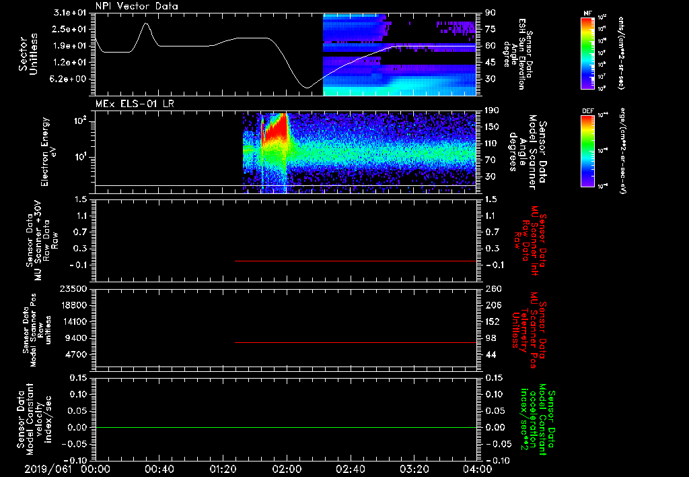Click the "2019/061" date label
This screenshot has height=477, width=689.
(48, 469)
